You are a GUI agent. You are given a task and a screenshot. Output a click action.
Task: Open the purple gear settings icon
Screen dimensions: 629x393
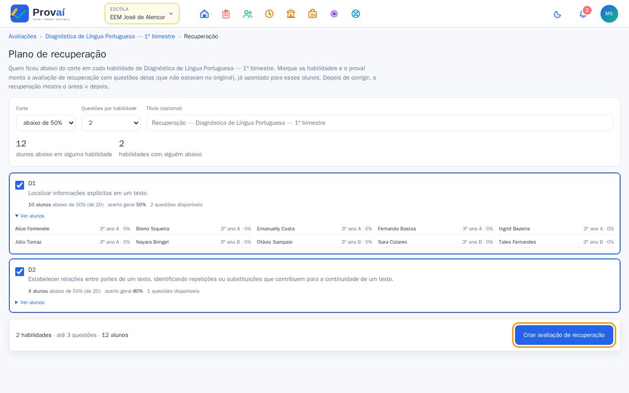pos(334,14)
